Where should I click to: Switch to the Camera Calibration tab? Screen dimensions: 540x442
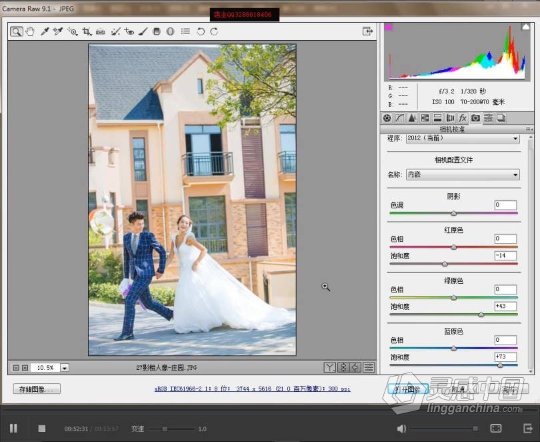[475, 118]
